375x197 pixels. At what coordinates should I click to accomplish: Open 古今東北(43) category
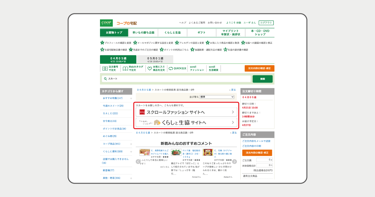(110, 121)
